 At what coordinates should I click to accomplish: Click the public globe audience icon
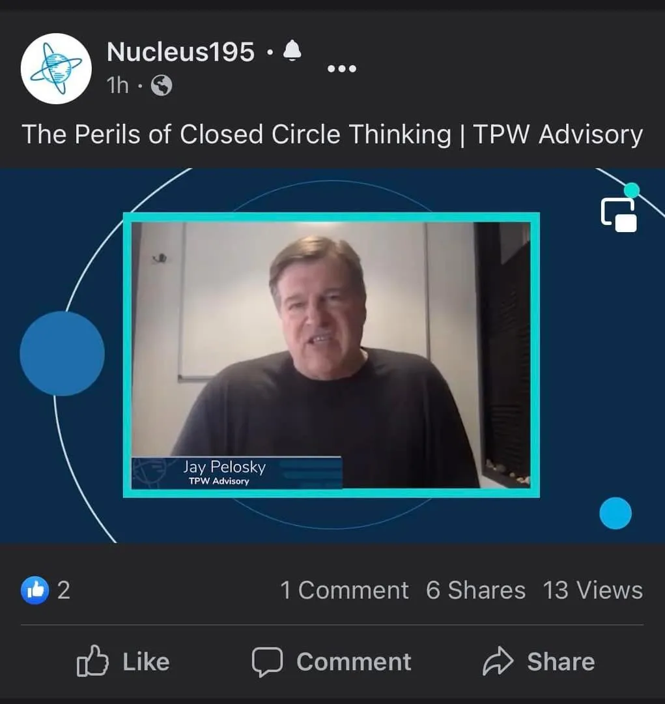click(162, 85)
